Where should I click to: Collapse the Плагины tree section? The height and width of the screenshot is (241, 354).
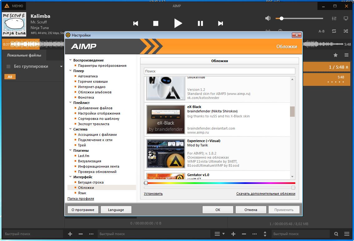click(70, 150)
